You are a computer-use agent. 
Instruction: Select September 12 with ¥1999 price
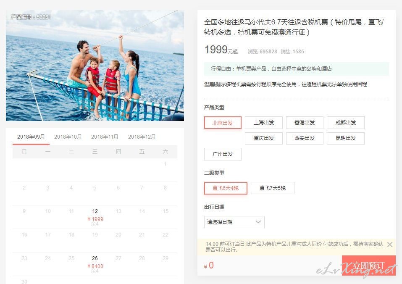[x=95, y=217]
